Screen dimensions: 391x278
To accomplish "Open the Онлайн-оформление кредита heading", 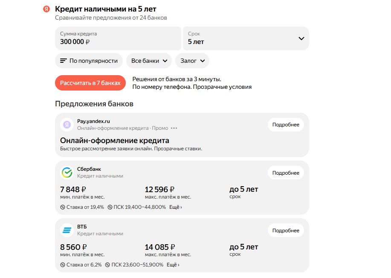I will [115, 140].
